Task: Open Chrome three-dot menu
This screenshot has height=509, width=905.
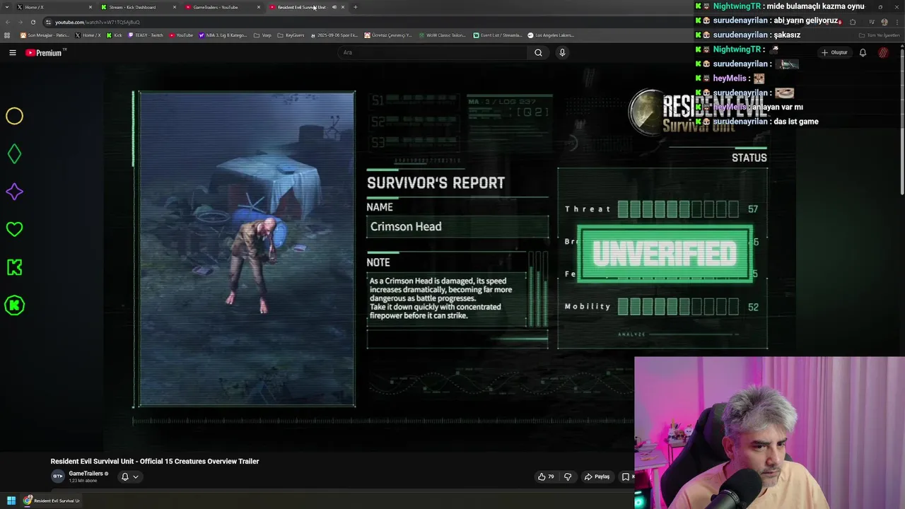Action: [x=897, y=22]
